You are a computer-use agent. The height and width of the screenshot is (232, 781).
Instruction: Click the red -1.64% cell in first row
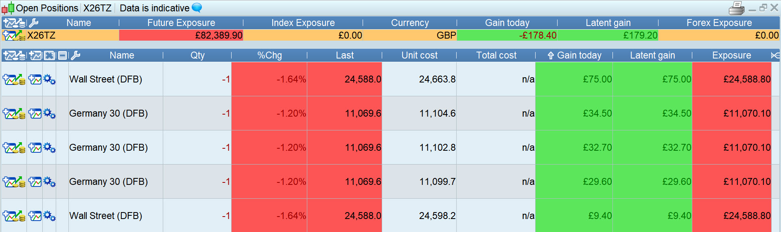(291, 79)
